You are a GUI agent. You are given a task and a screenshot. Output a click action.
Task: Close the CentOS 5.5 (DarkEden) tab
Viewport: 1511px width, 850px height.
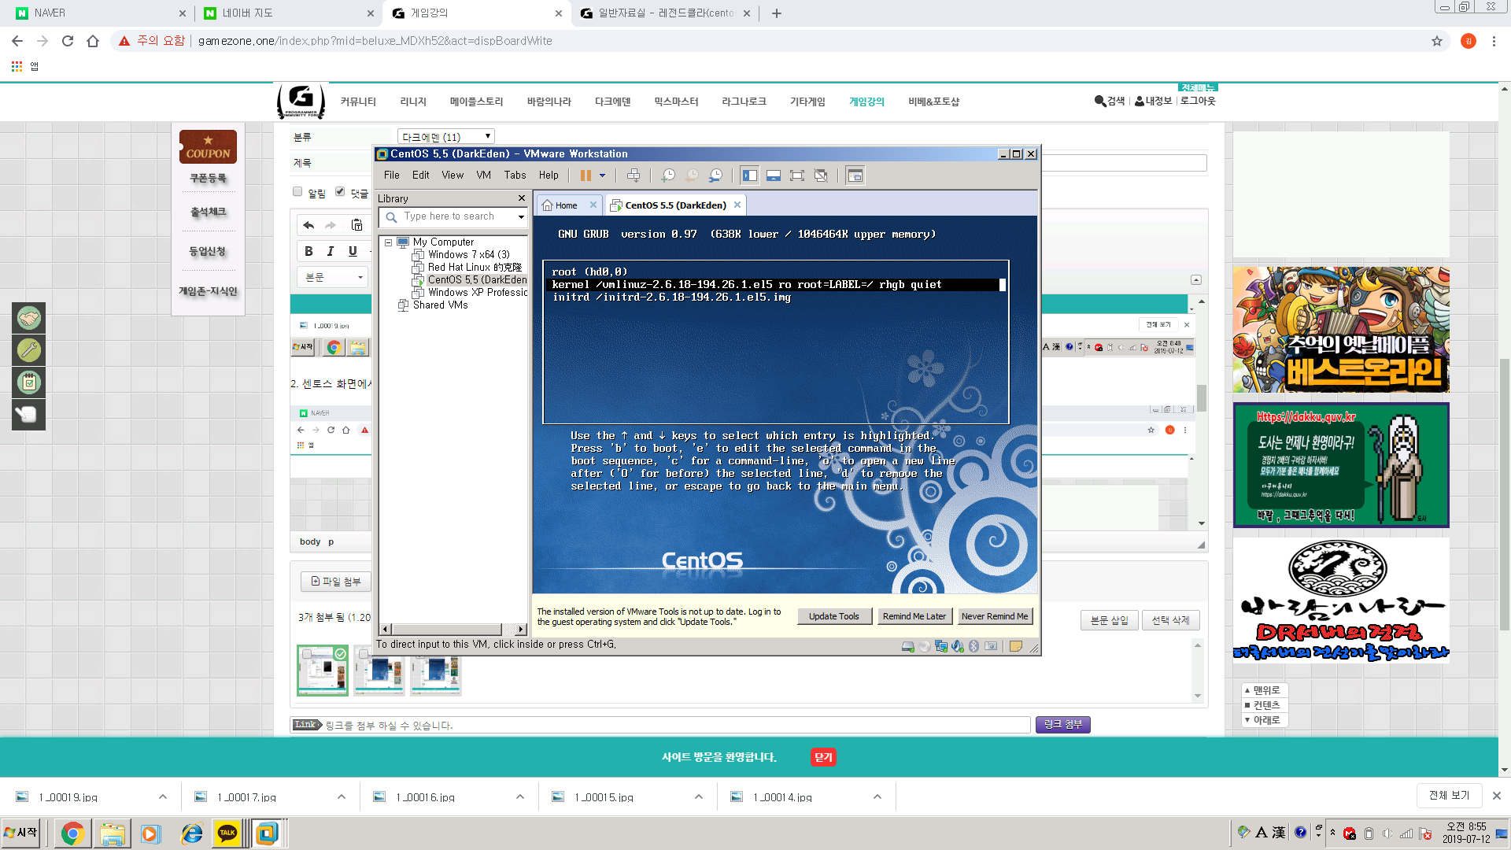(x=737, y=205)
